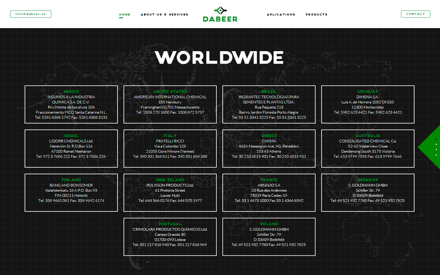Click the AUSTRALIA distributor heading

coord(368,136)
